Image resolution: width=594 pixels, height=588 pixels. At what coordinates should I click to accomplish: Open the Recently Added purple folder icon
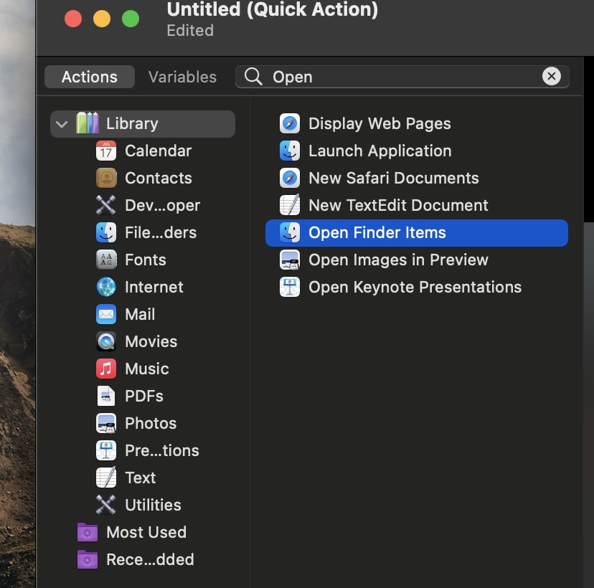point(88,559)
